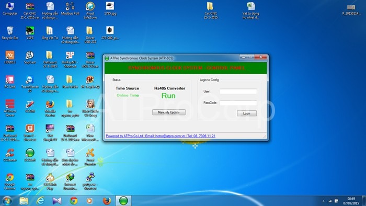366x206 pixels.
Task: Select the ATDriver Server desktop shortcut
Action: click(10, 108)
